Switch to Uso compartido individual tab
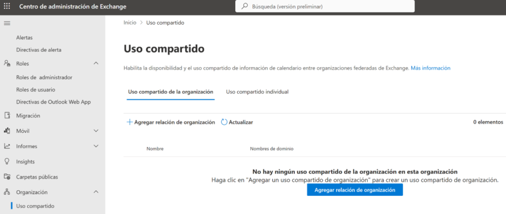The width and height of the screenshot is (506, 214). point(257,92)
